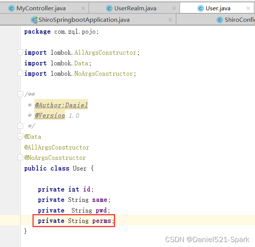
Task: Click the @Author:Daniel doc tag
Action: point(61,105)
